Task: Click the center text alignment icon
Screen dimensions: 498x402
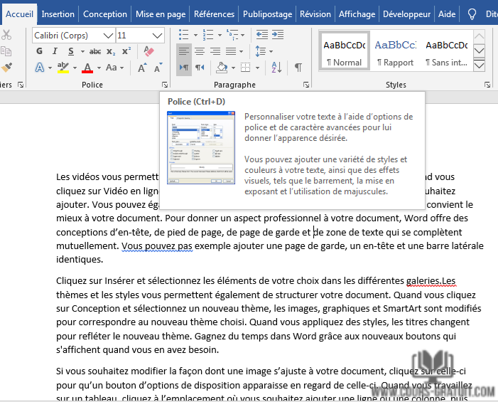Action: tap(200, 51)
